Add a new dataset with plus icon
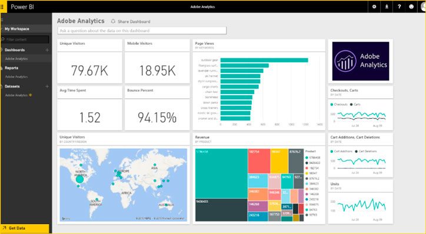Screen dimensions: 426x234 click(47, 86)
